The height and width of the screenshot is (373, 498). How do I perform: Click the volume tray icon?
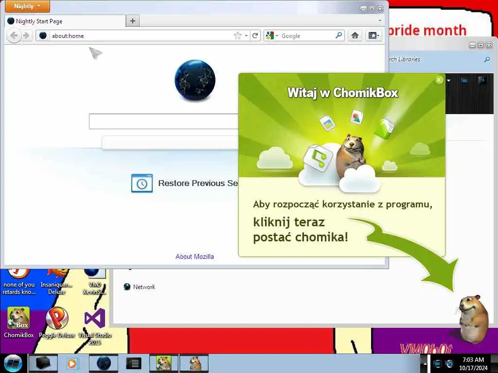(449, 364)
